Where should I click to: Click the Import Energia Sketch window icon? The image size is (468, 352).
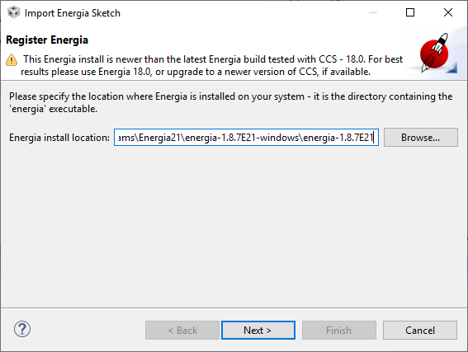coord(13,12)
